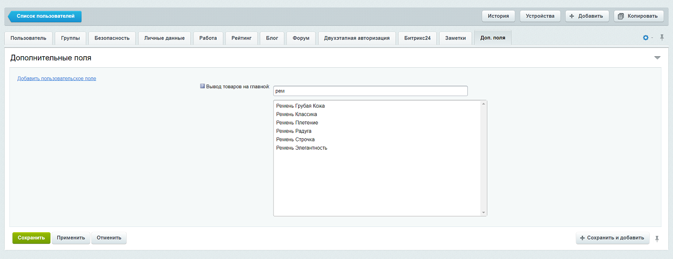Go to the 'Битрикс24' tab
The image size is (673, 259).
(417, 38)
